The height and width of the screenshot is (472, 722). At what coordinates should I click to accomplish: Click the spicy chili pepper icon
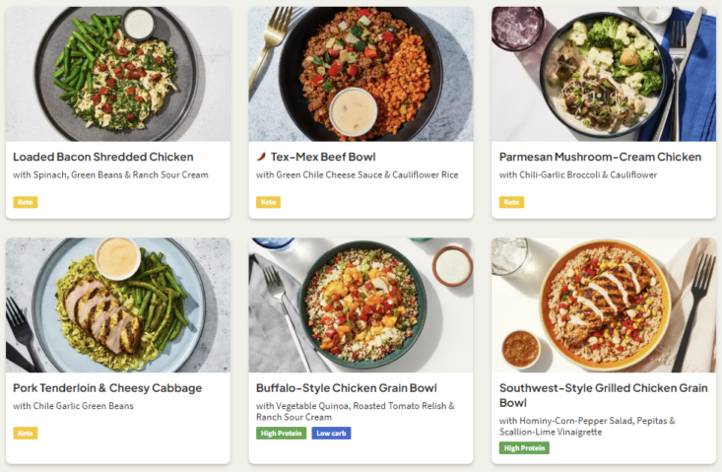(x=261, y=157)
